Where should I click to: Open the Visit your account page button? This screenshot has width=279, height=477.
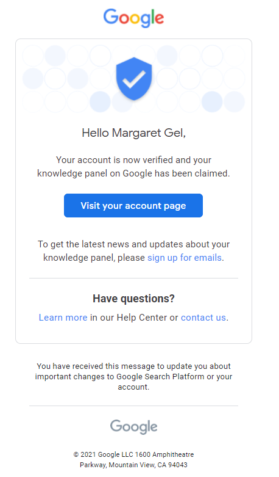pos(133,206)
